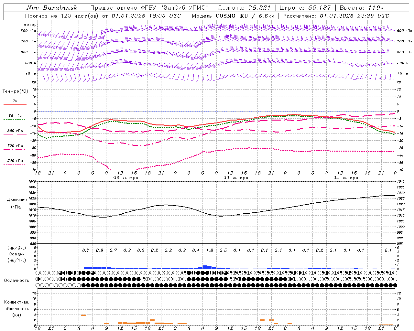Click the 'Ветер' wind panel label
The image size is (414, 331).
(30, 25)
